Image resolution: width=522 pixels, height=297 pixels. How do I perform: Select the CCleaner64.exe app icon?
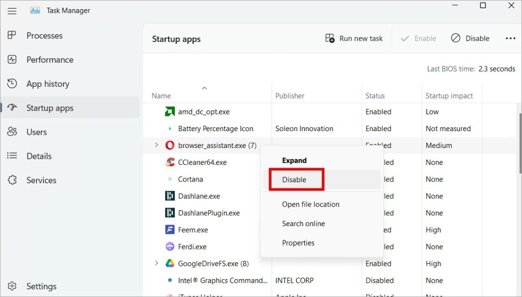(170, 162)
